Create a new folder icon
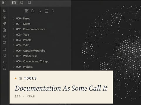The image size is (141, 105). [33, 11]
